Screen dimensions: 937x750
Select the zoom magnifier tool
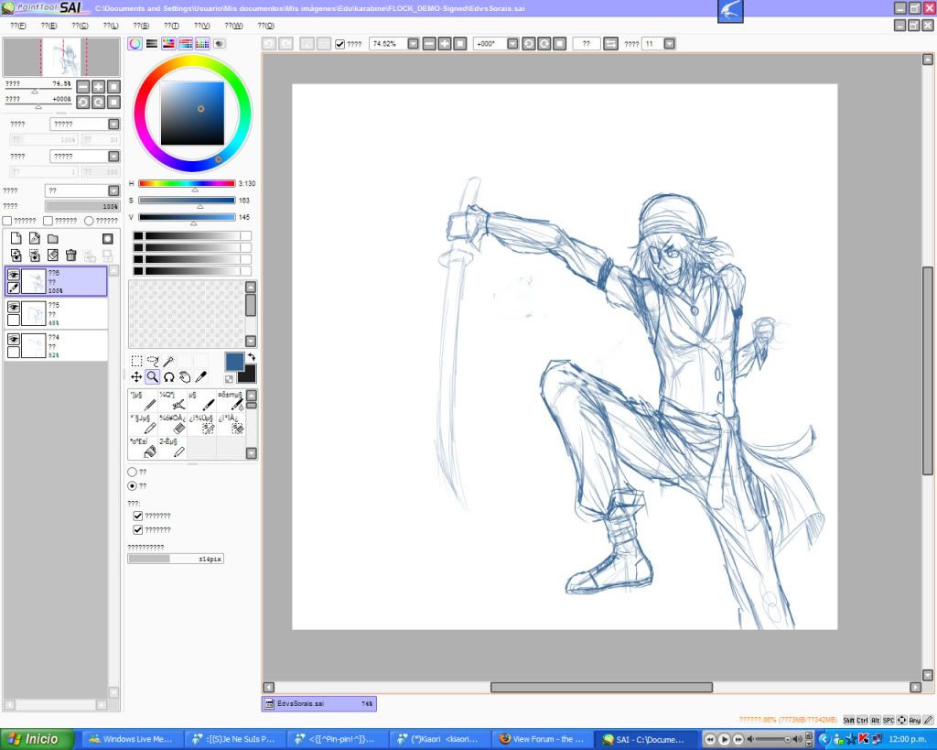tap(153, 376)
